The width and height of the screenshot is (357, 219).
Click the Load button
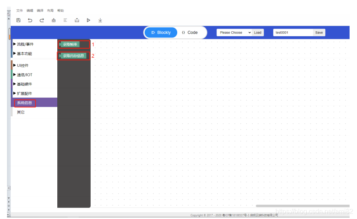[258, 33]
